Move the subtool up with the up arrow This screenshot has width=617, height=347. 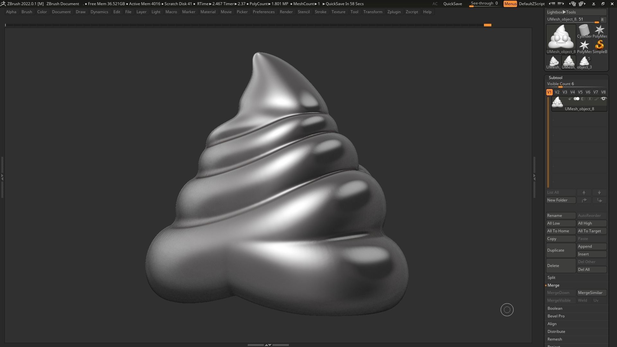click(584, 192)
